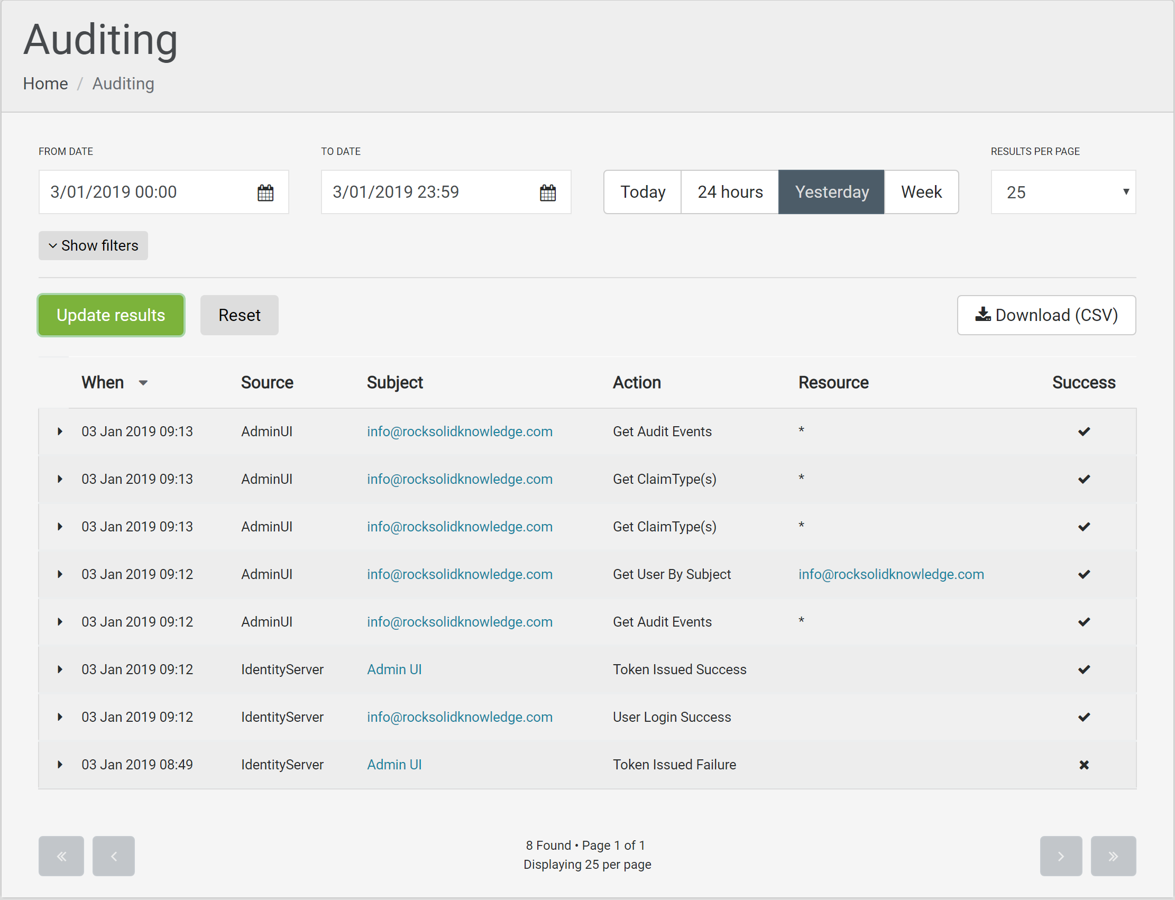Viewport: 1175px width, 900px height.
Task: Download results as CSV
Action: tap(1047, 315)
